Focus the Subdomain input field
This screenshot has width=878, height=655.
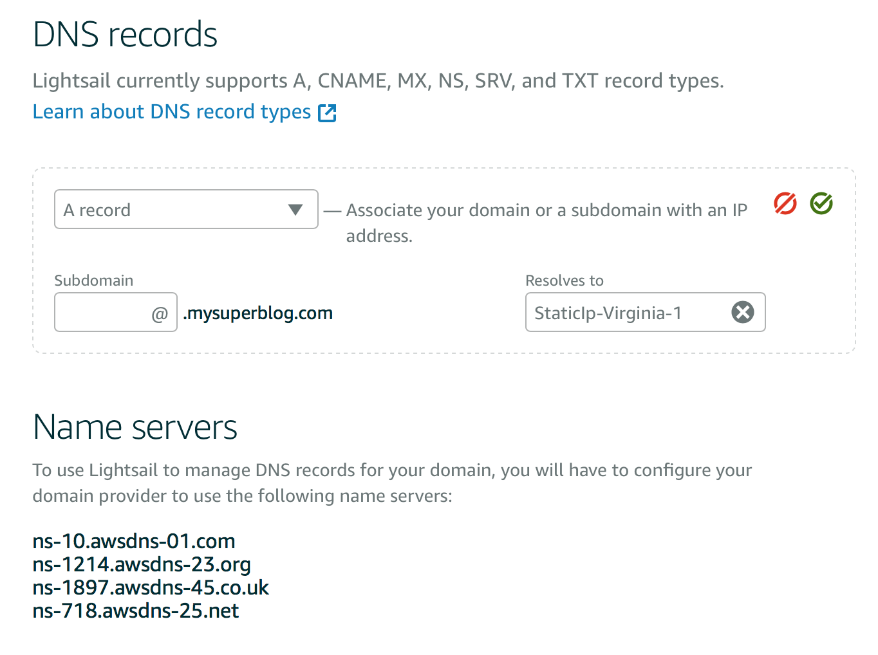116,312
